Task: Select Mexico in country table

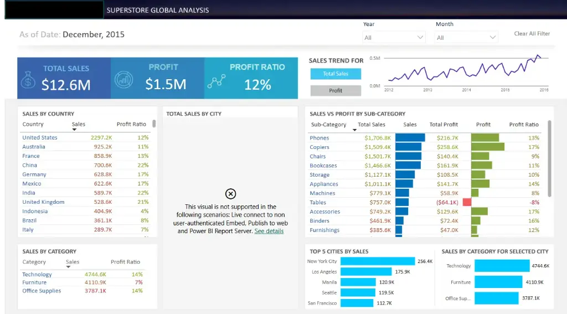Action: 85,183
